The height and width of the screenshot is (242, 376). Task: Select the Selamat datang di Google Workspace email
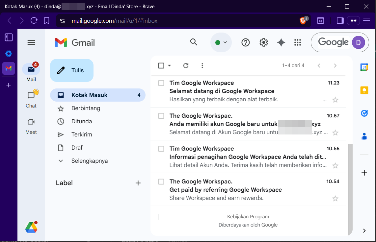click(161, 83)
